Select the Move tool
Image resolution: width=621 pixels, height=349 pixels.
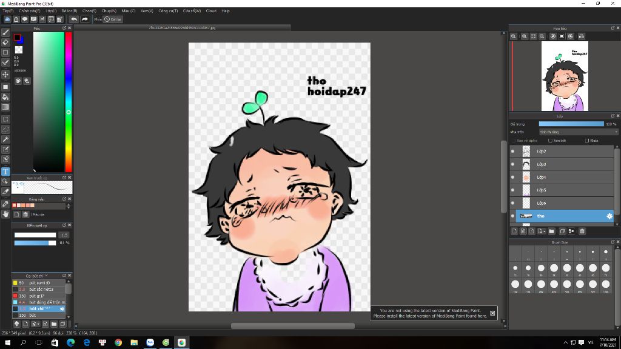5,75
